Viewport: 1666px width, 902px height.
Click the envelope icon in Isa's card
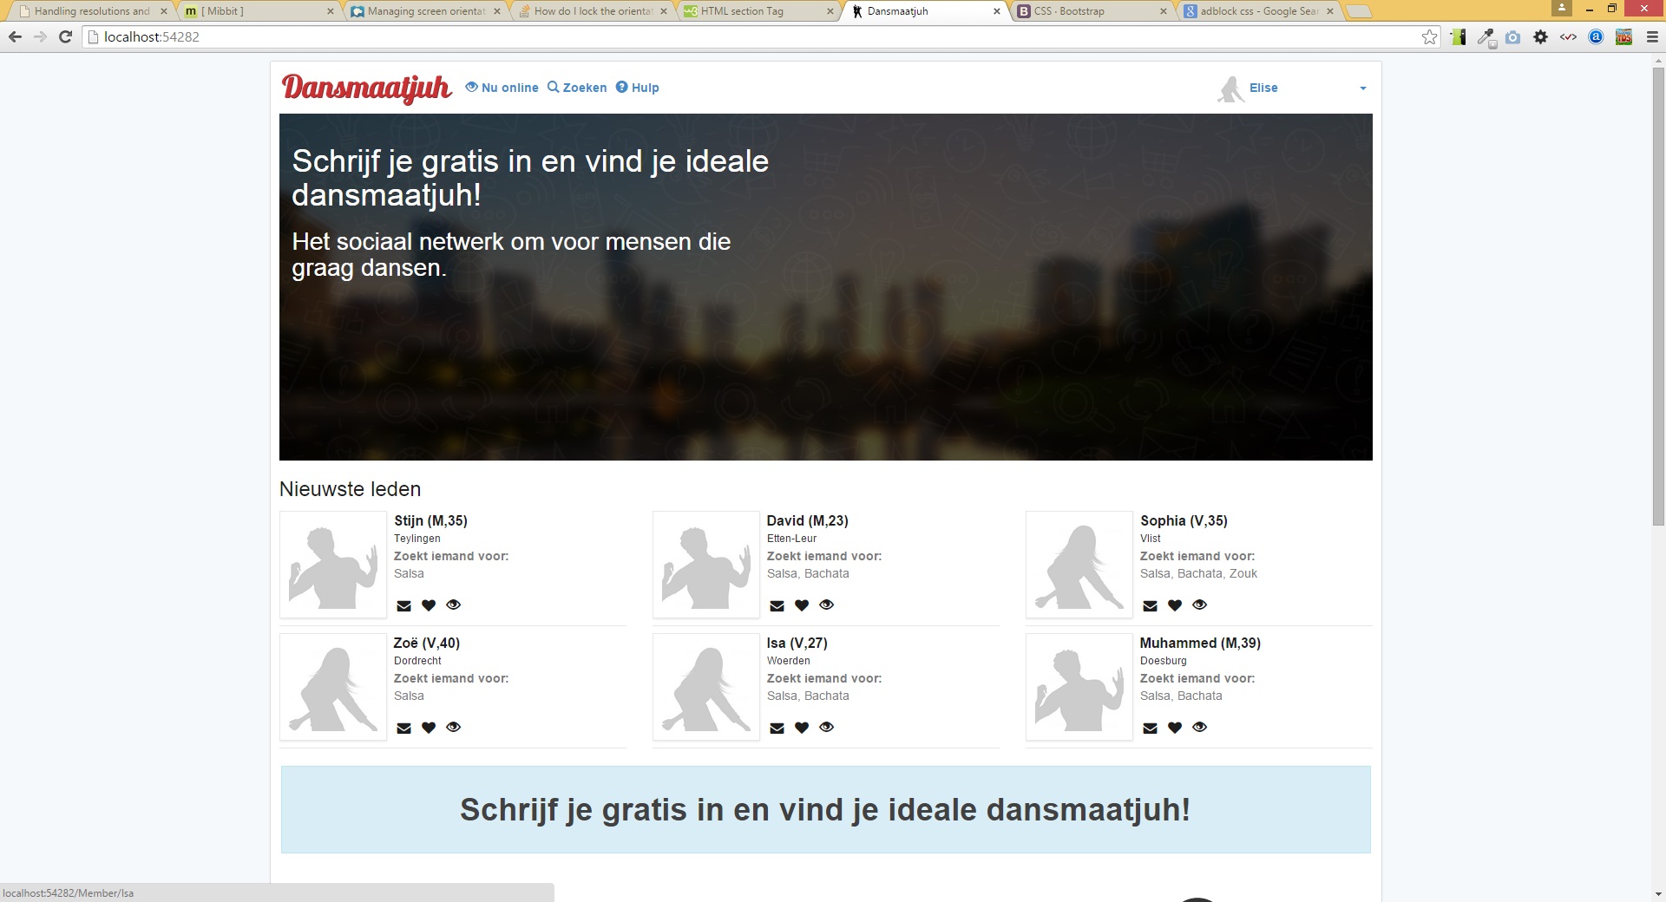777,728
